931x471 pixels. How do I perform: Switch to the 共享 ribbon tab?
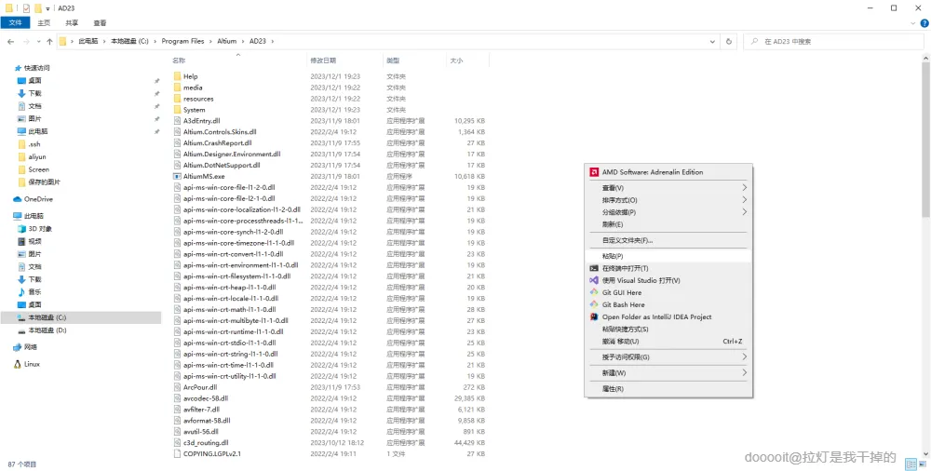coord(72,23)
